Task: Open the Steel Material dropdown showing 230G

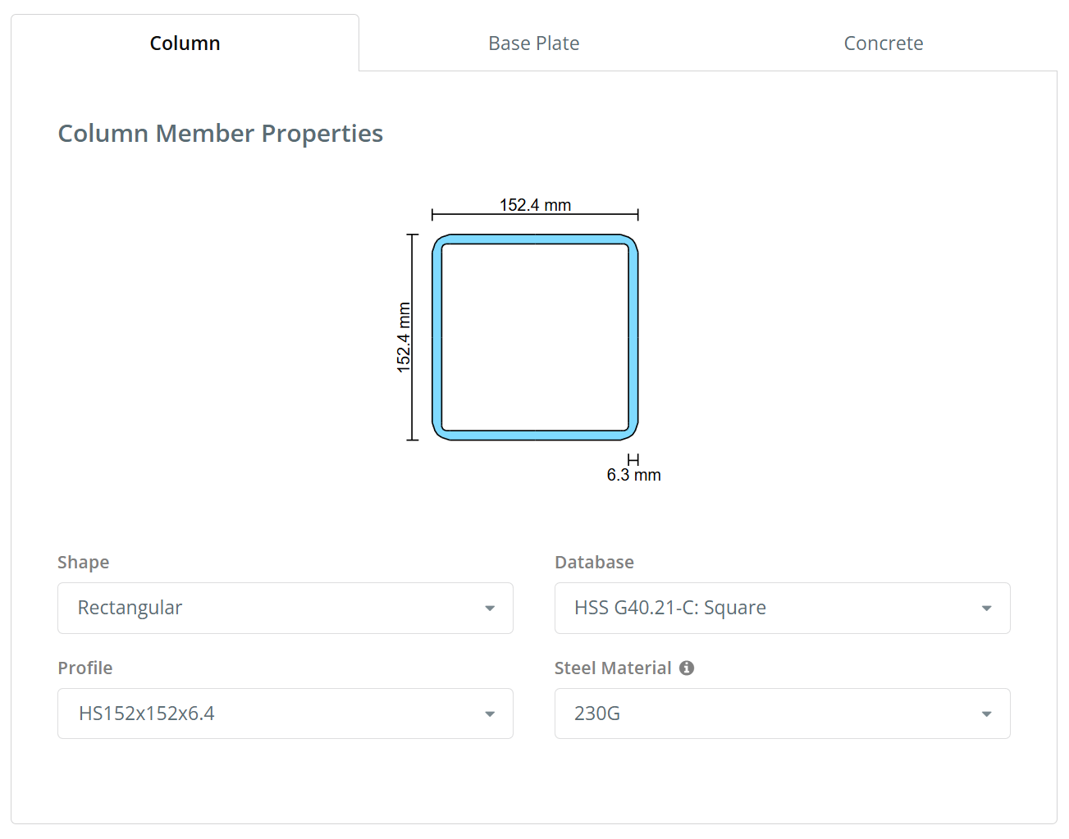Action: coord(782,714)
